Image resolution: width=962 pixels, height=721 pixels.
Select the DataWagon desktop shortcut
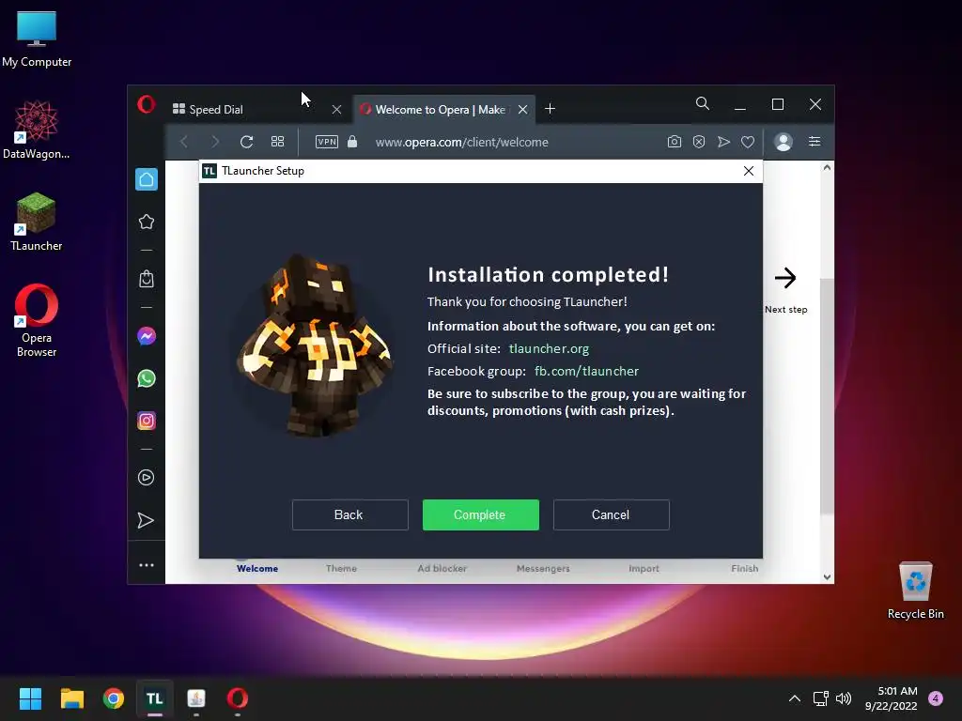[x=37, y=130]
